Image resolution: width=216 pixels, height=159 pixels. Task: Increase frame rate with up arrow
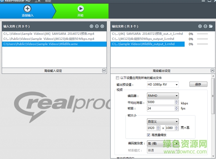click(177, 107)
